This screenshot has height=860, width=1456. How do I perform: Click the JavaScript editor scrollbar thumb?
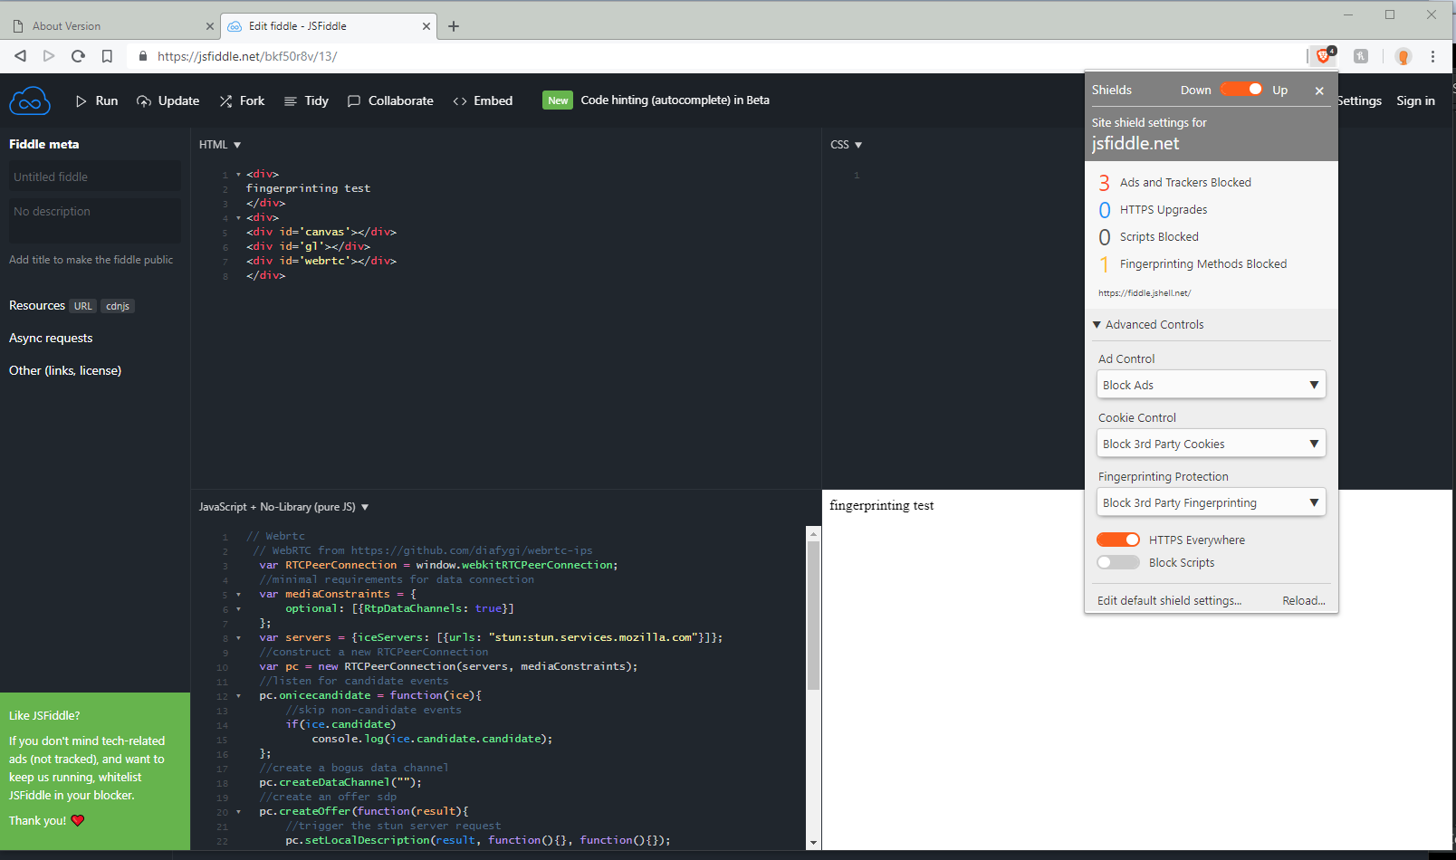[x=813, y=616]
